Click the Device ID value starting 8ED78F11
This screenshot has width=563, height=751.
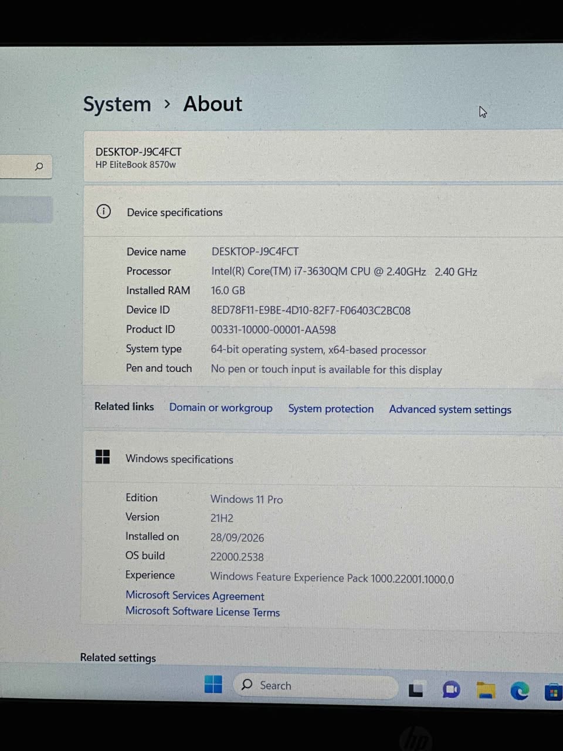311,310
